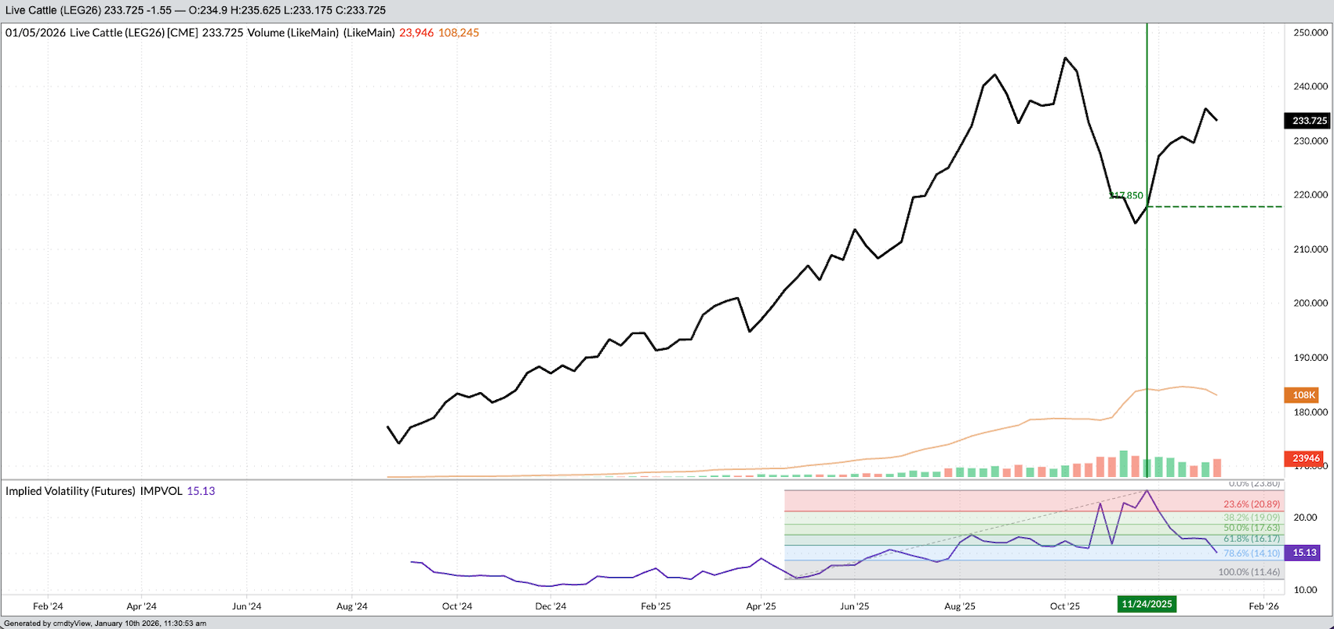
Task: Select the purple 15.13 implied volatility tag
Action: [1304, 553]
